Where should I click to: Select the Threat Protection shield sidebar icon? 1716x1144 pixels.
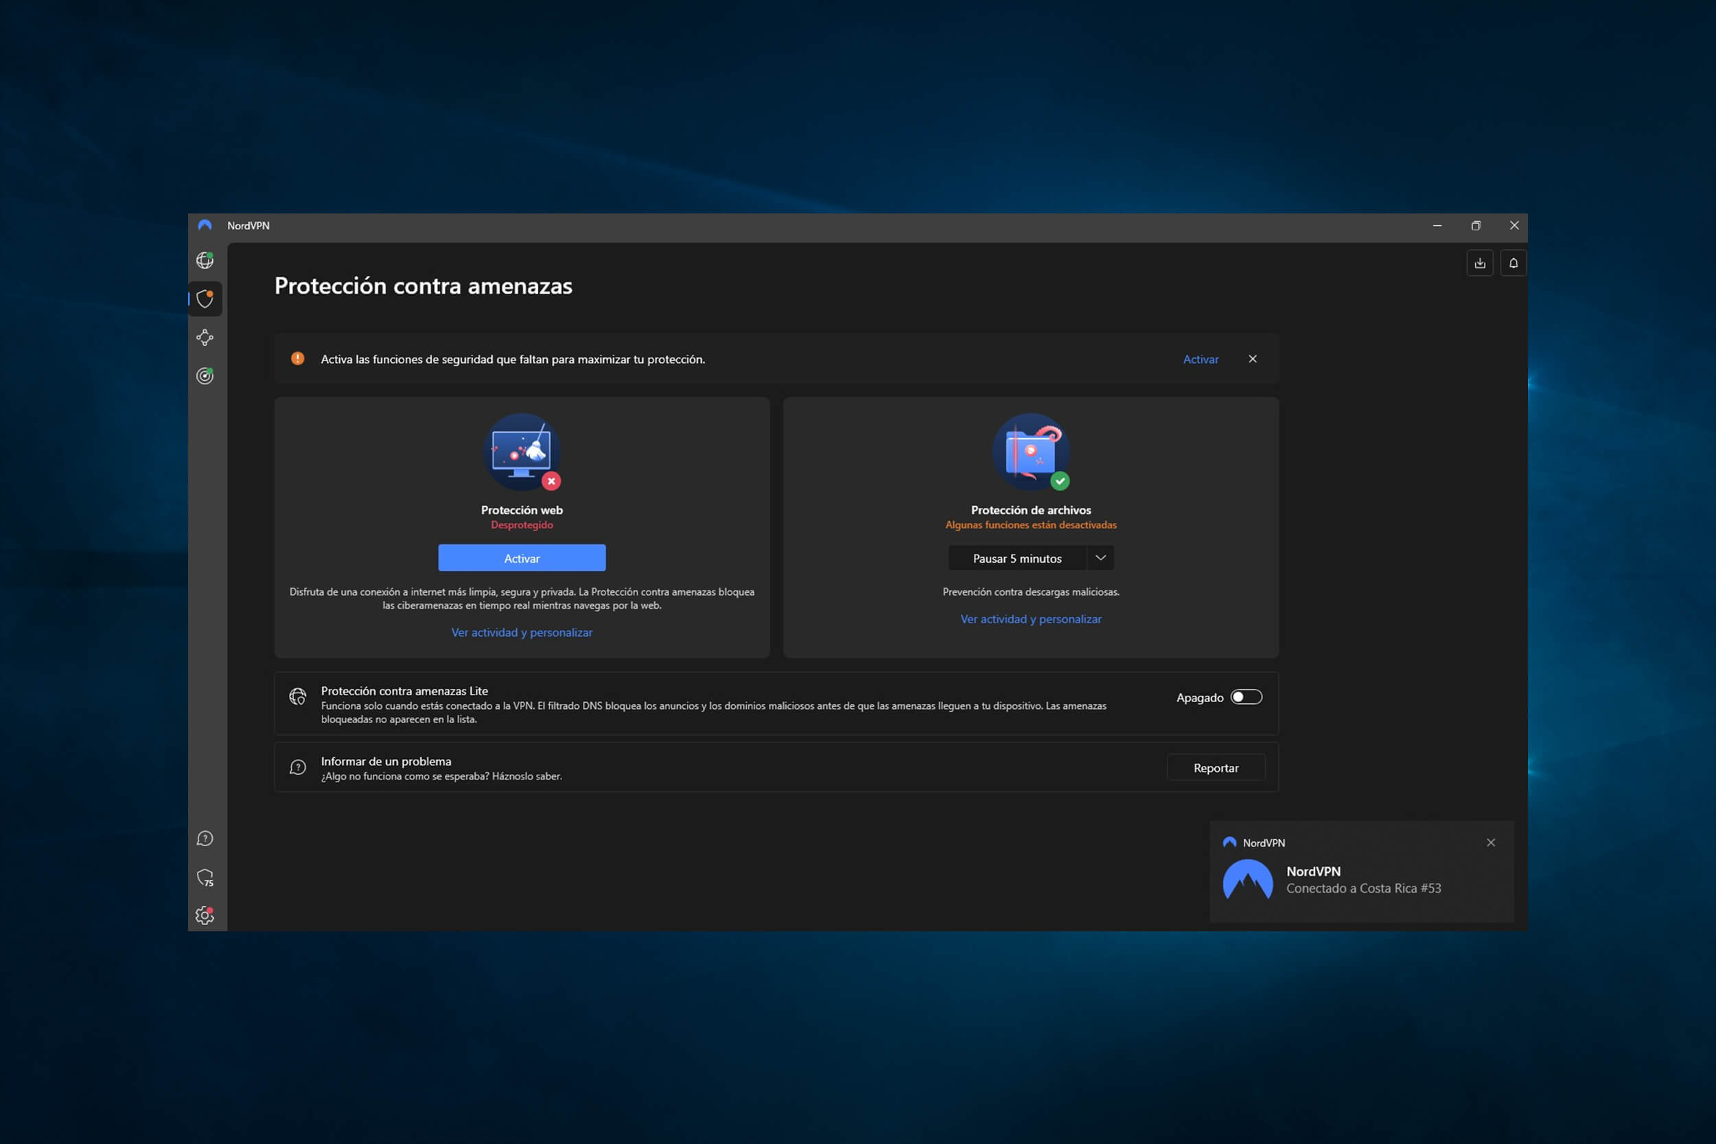(x=205, y=299)
